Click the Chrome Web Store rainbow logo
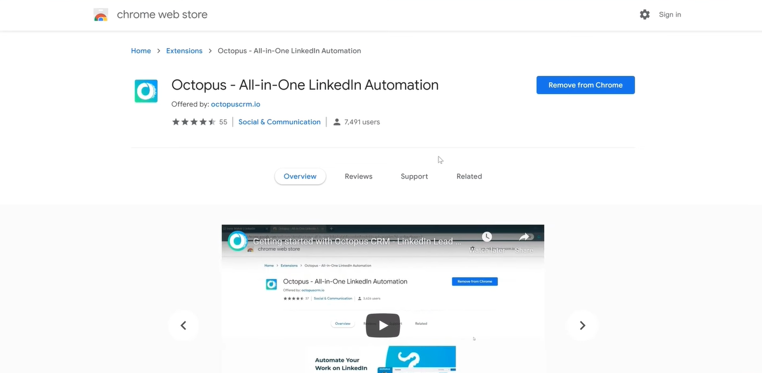This screenshot has width=762, height=373. (x=101, y=15)
